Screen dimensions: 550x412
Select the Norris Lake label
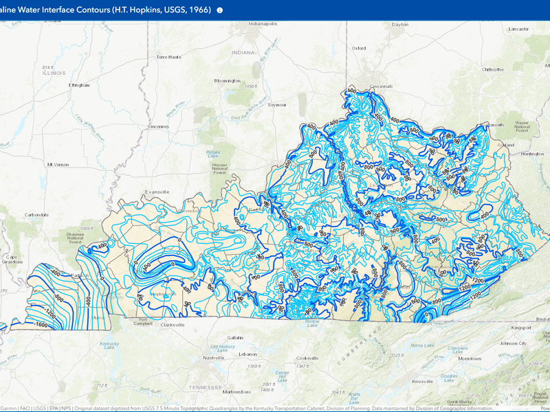pos(422,345)
